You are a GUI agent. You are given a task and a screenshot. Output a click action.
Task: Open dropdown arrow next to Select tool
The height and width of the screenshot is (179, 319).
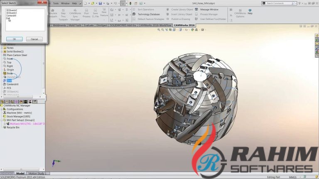click(x=126, y=3)
